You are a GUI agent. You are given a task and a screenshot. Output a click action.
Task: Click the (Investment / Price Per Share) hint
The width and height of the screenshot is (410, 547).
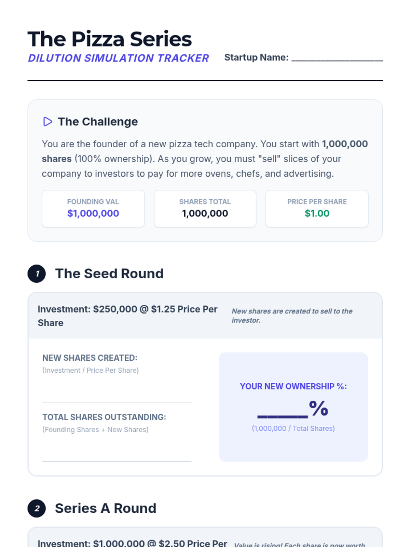91,370
